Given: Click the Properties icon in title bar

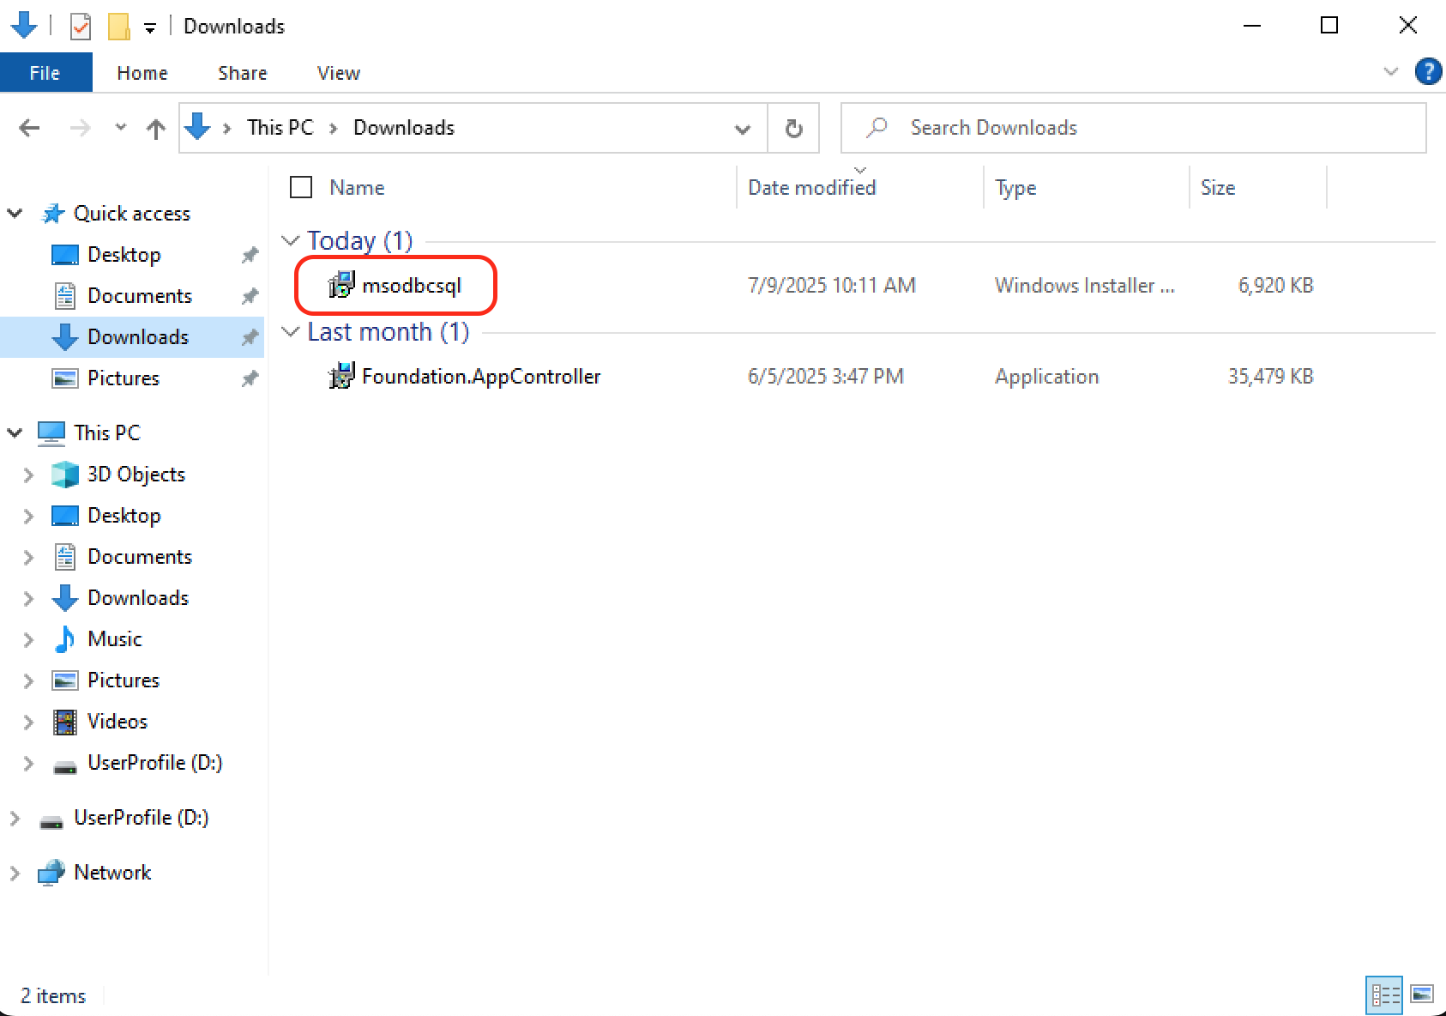Looking at the screenshot, I should [x=81, y=27].
